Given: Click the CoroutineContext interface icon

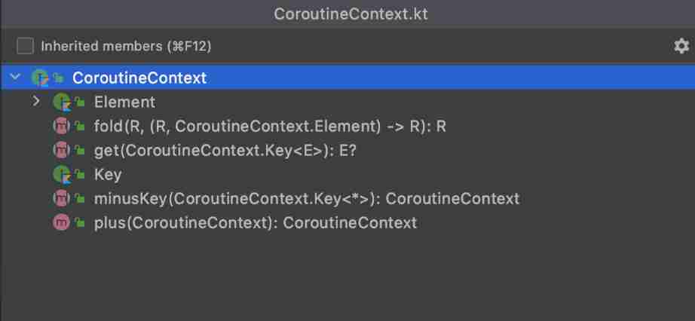Looking at the screenshot, I should pyautogui.click(x=39, y=78).
